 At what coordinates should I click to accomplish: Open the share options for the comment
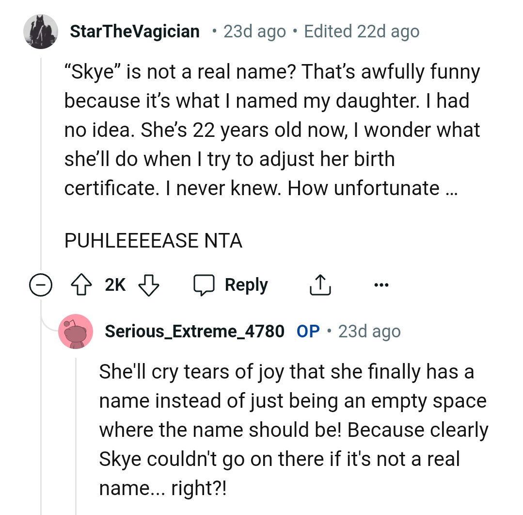point(320,284)
